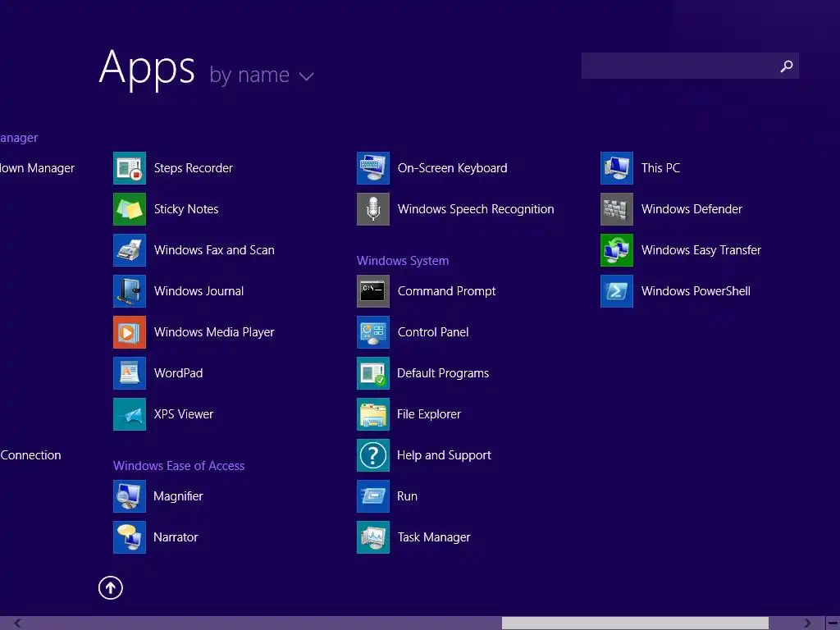Open the File Explorer icon
Image resolution: width=840 pixels, height=630 pixels.
[373, 414]
